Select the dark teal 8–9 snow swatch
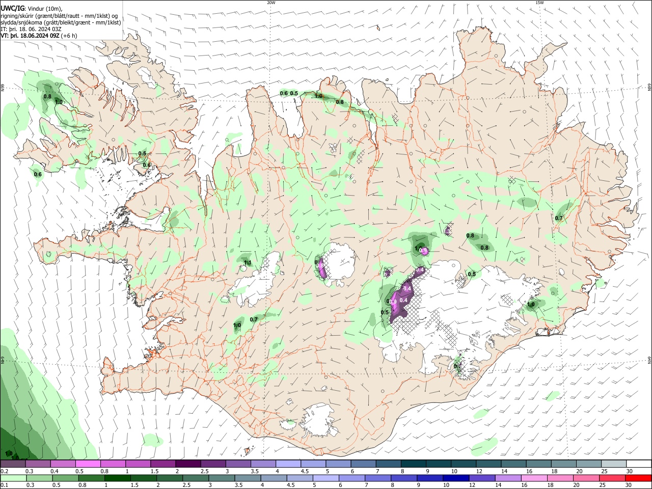Viewport: 652px width, 489px height. (x=413, y=464)
